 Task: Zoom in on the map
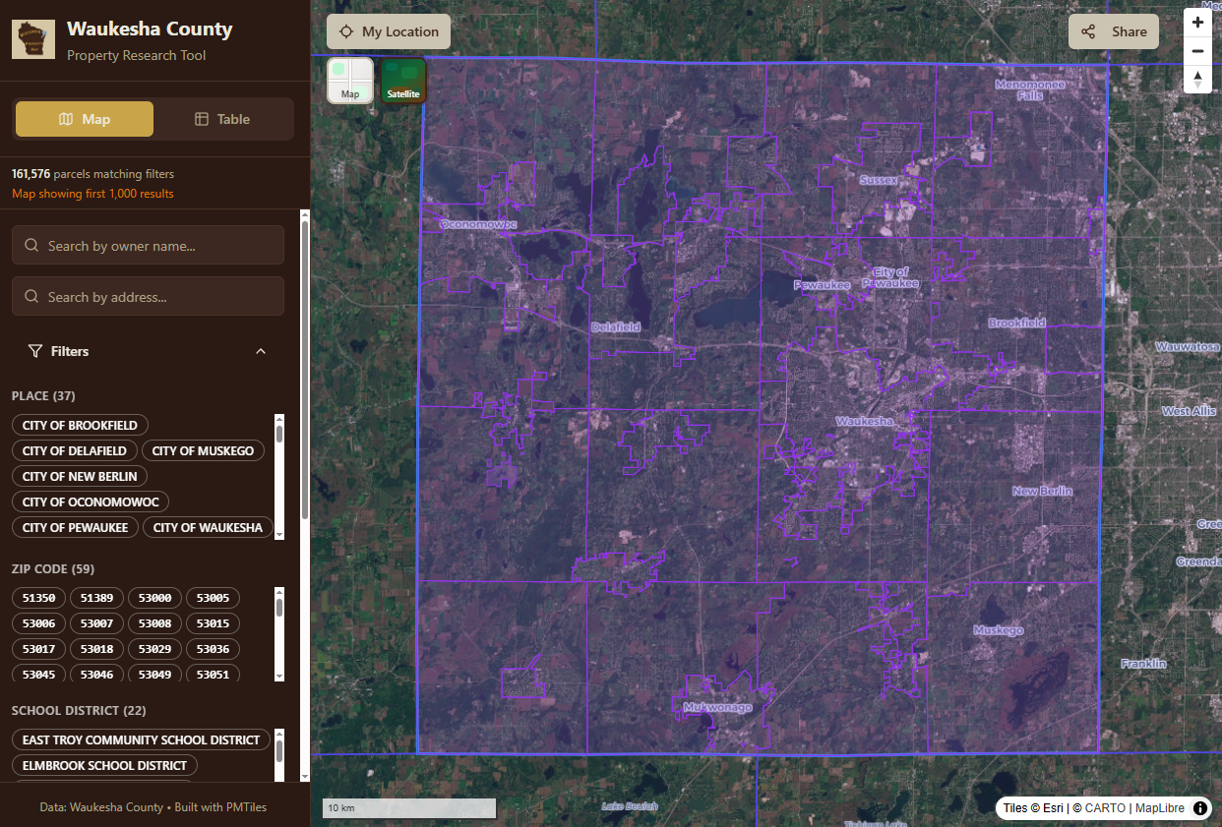coord(1197,23)
